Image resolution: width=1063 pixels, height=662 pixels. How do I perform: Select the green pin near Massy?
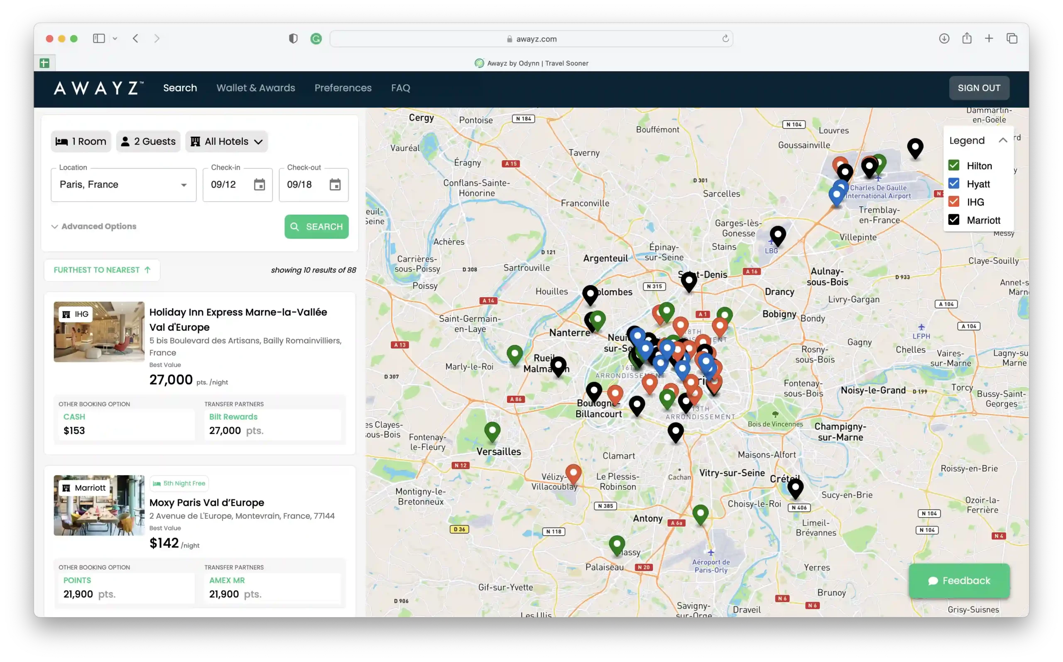coord(617,545)
